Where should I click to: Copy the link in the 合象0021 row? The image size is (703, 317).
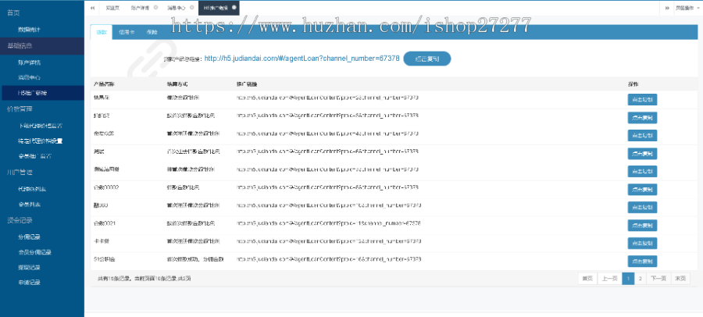pyautogui.click(x=642, y=225)
